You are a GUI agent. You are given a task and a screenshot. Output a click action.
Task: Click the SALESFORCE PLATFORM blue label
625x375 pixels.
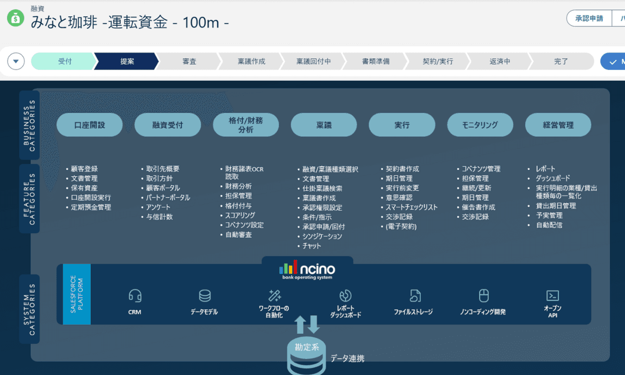click(x=77, y=294)
